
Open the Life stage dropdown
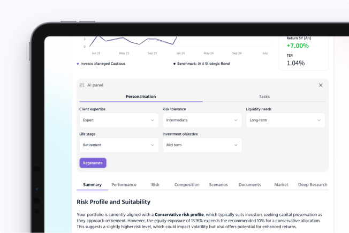click(x=119, y=145)
